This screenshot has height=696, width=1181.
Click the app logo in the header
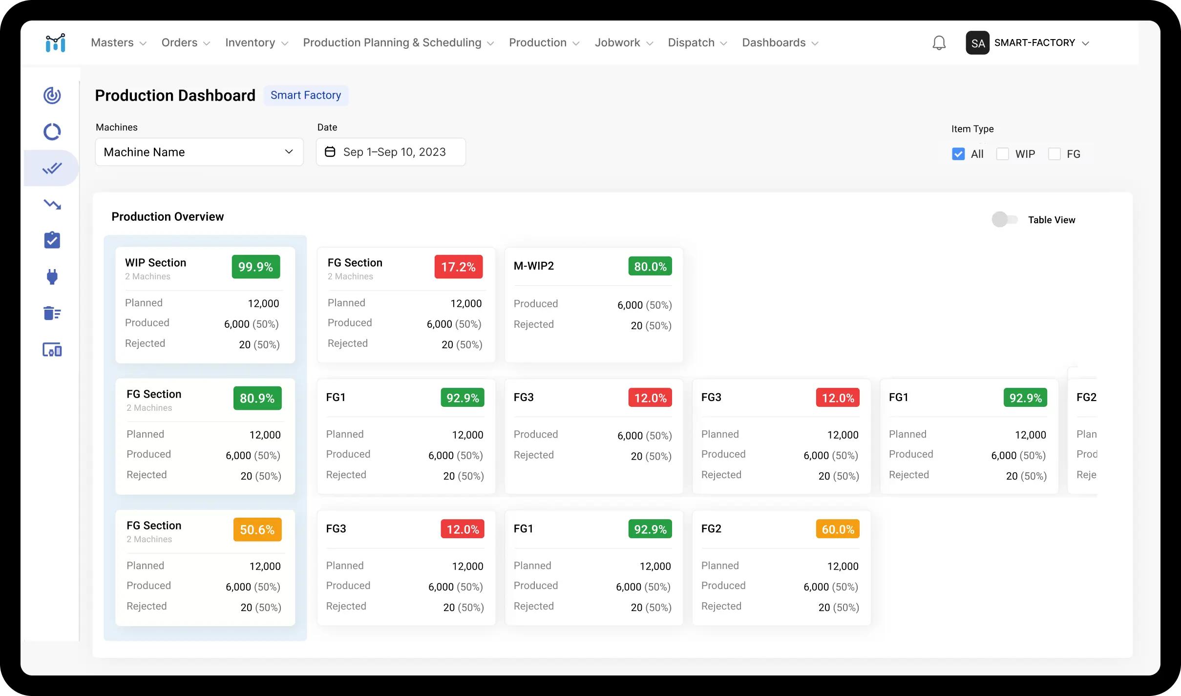point(55,43)
